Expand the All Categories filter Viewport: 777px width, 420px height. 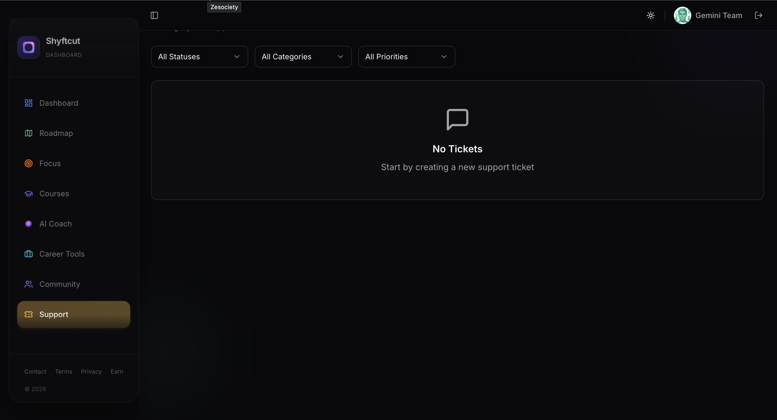(303, 57)
